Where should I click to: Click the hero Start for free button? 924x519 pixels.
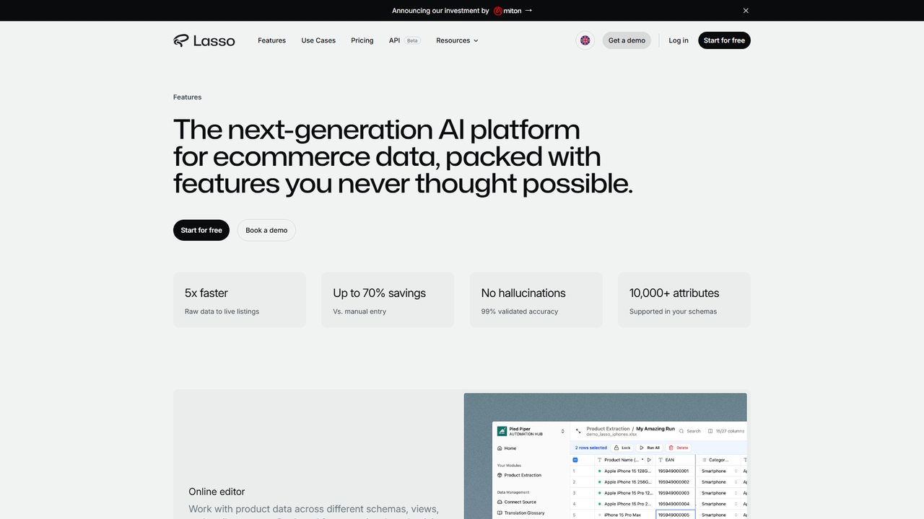pos(201,230)
